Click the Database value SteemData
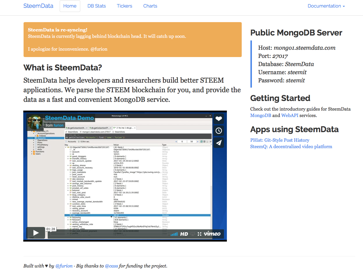Viewport: 363px width, 273px height. 299,64
